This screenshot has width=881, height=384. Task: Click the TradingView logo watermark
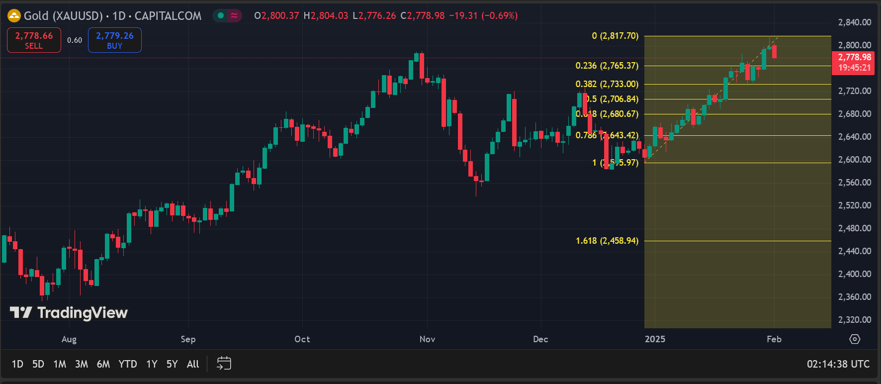pos(69,312)
